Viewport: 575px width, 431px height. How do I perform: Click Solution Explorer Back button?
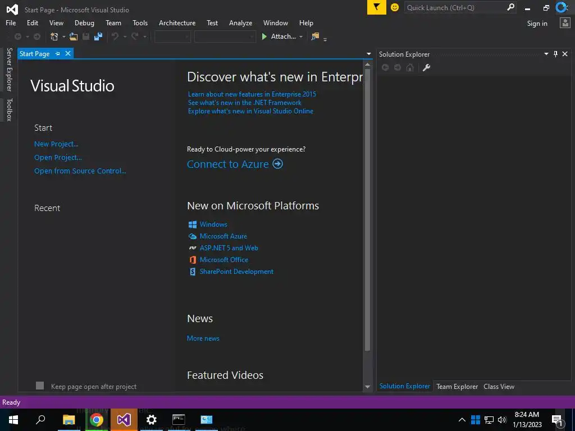click(385, 67)
